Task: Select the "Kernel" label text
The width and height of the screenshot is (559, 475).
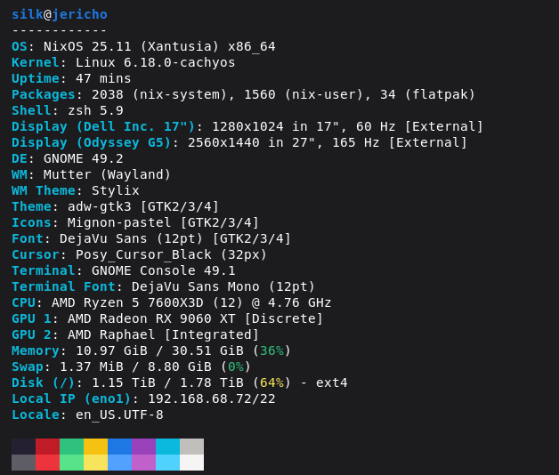Action: pyautogui.click(x=35, y=62)
